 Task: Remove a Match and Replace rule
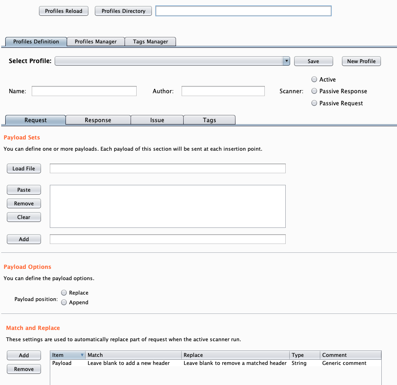(x=24, y=369)
